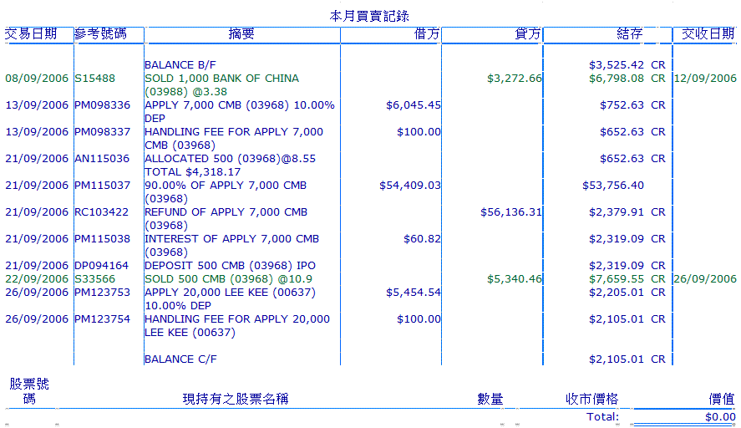Open reference number PM098336
Image resolution: width=741 pixels, height=428 pixels.
click(x=102, y=105)
